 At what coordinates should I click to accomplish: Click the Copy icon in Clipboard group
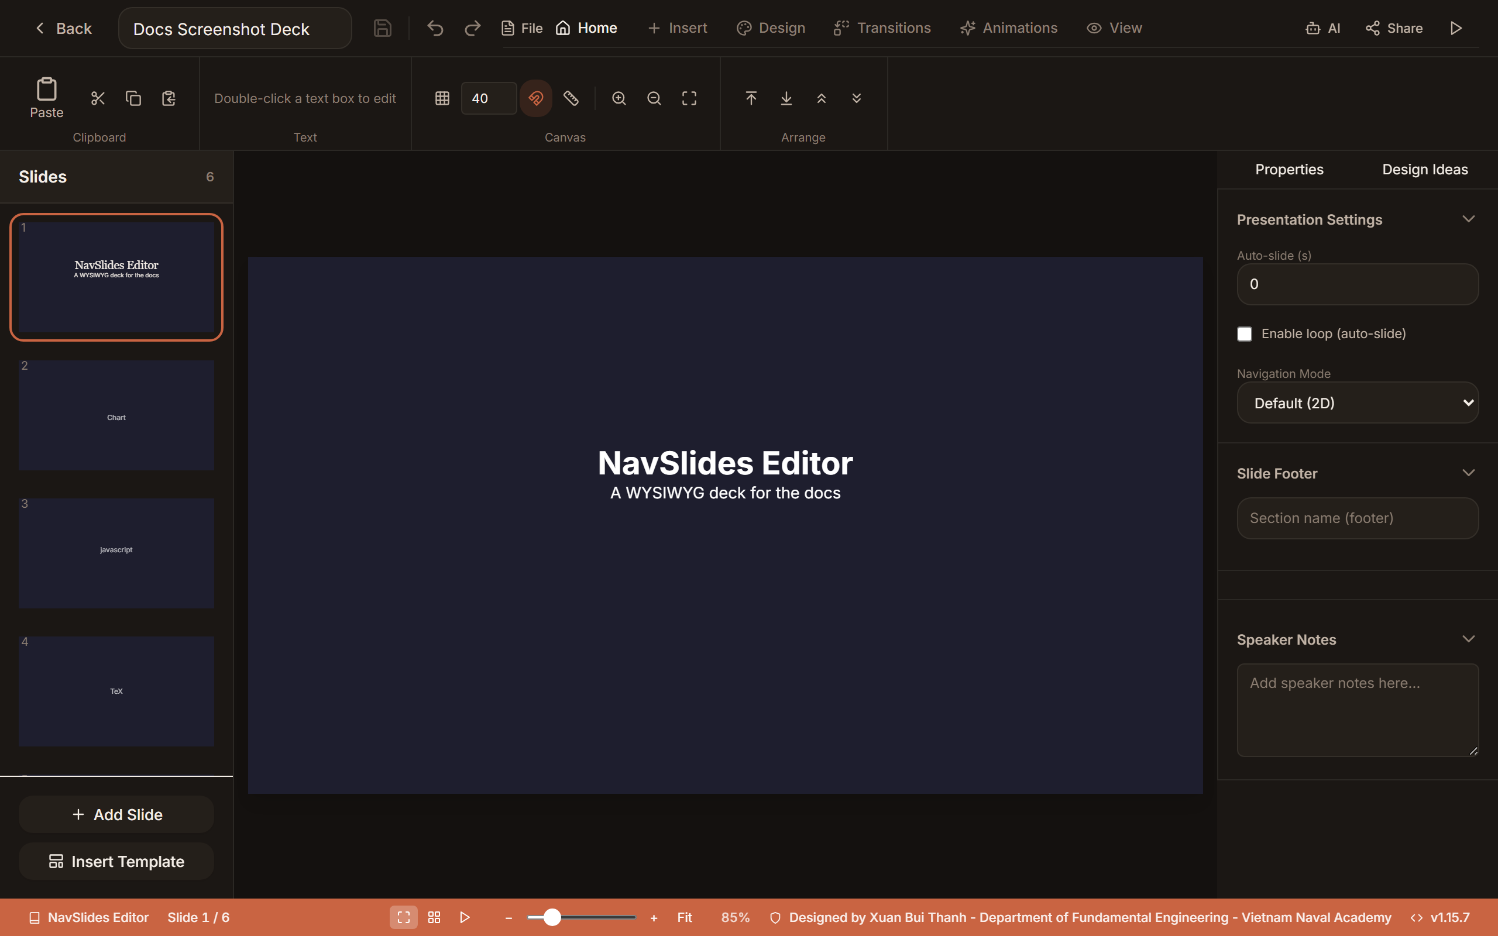(133, 98)
